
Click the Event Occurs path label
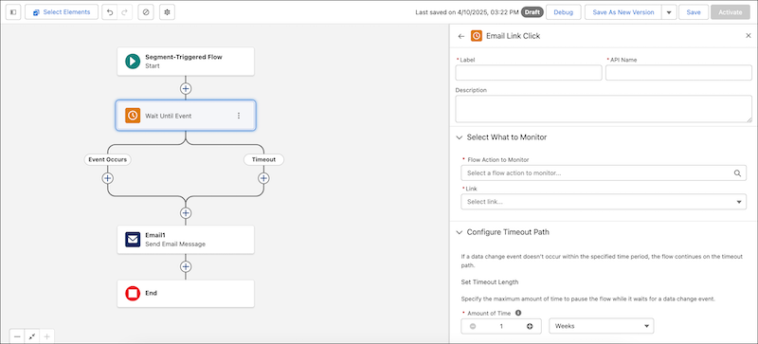pyautogui.click(x=107, y=159)
